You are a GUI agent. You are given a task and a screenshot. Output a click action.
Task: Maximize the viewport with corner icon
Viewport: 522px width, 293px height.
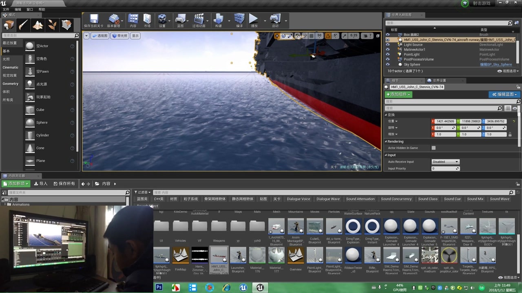click(378, 36)
